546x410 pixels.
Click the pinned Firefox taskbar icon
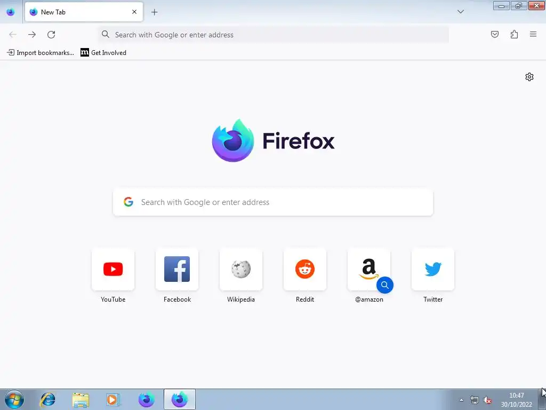[147, 399]
